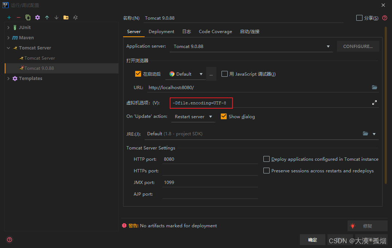Image resolution: width=392 pixels, height=248 pixels.
Task: Uncheck the after launch checkbox
Action: 138,74
